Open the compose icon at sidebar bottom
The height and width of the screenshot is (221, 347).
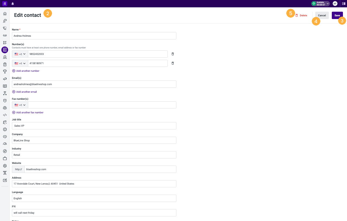[x=5, y=180]
